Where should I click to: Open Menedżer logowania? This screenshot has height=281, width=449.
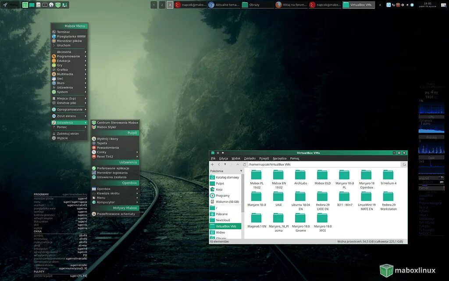tap(115, 173)
